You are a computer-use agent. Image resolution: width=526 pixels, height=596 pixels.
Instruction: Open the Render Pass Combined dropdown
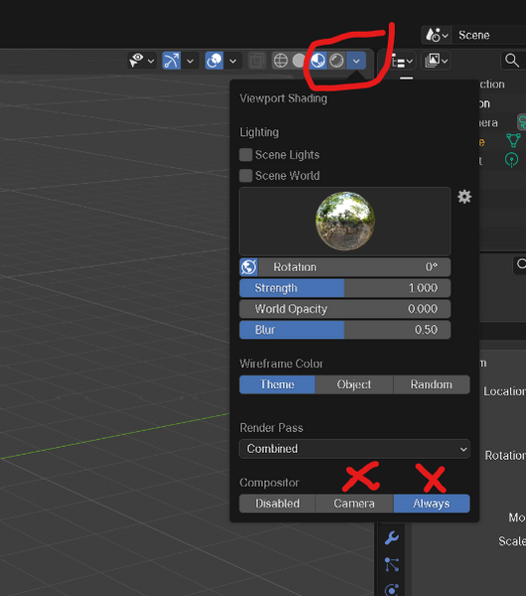click(x=354, y=449)
